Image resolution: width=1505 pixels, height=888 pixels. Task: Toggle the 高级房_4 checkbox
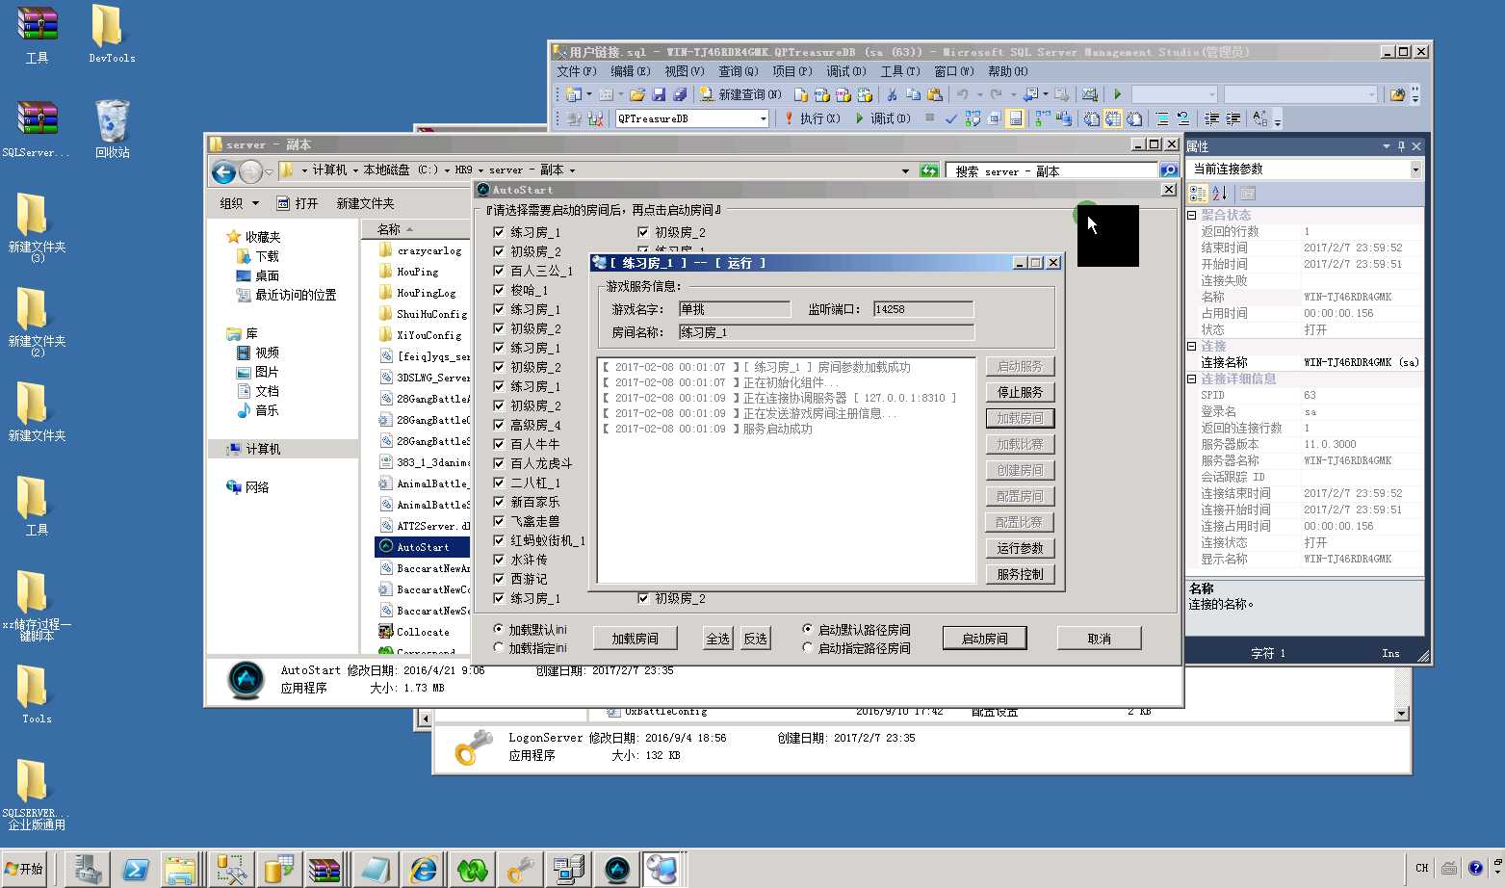499,425
